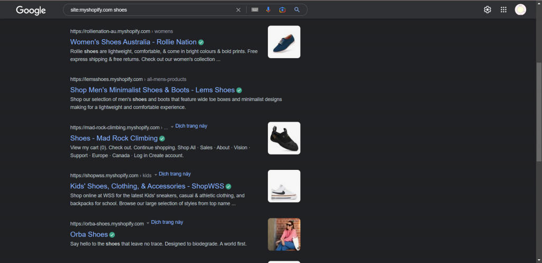The width and height of the screenshot is (542, 263).
Task: Open Shop Men's Minimalist Shoes & Boots result
Action: (x=152, y=90)
